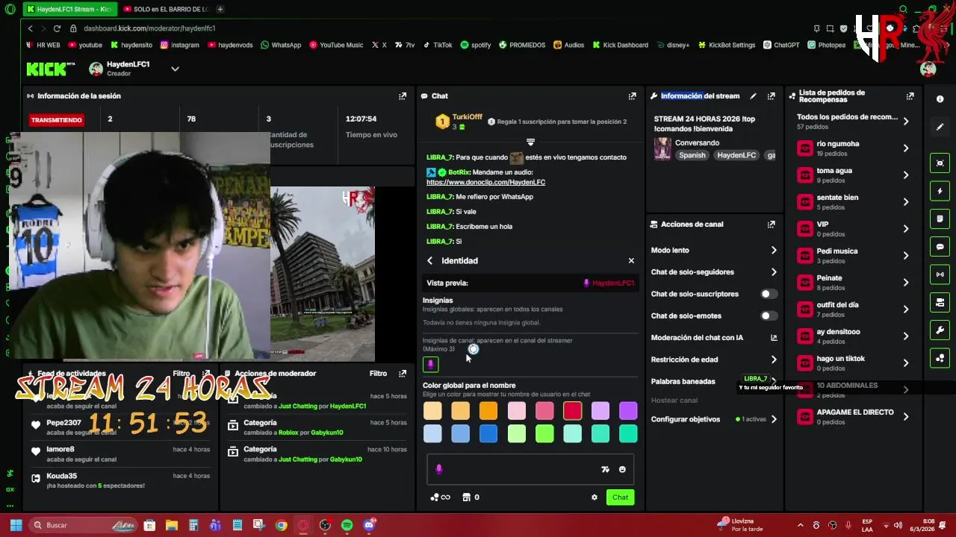This screenshot has height=537, width=956.
Task: Open the shop icon below chat input
Action: 467,497
